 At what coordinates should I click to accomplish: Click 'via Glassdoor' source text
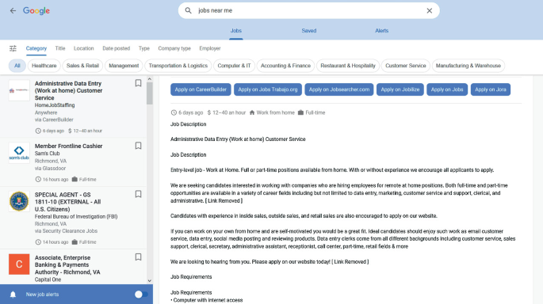pos(50,169)
